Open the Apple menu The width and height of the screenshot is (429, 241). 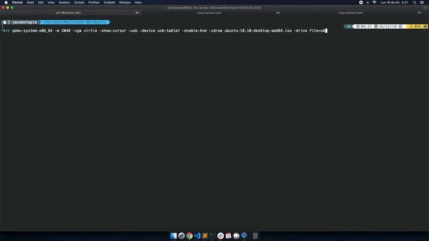[6, 3]
